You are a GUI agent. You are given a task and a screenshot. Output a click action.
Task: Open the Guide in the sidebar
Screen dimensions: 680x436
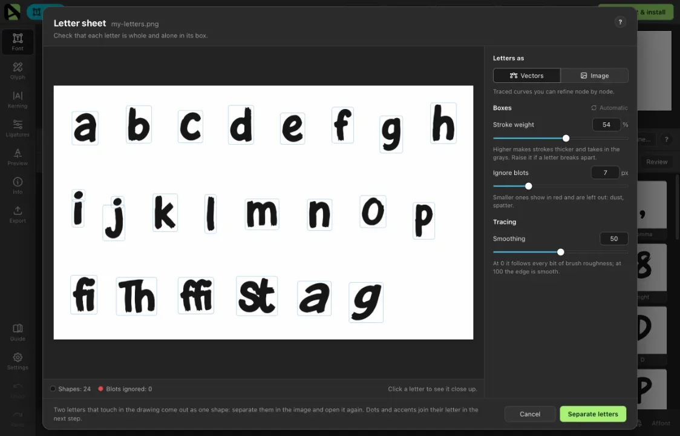click(18, 332)
